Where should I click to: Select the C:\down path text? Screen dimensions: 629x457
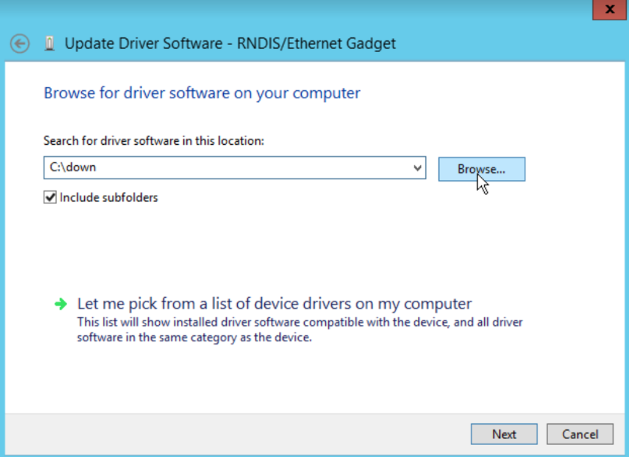click(73, 168)
